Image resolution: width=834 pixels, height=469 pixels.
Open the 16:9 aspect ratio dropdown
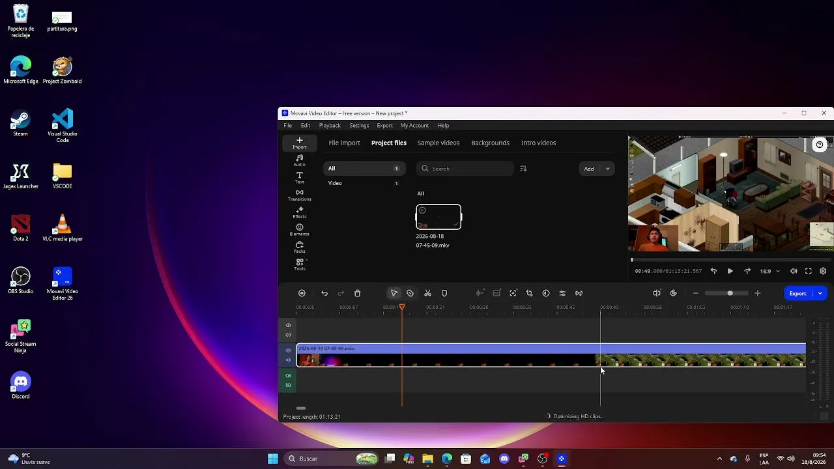[x=769, y=271]
